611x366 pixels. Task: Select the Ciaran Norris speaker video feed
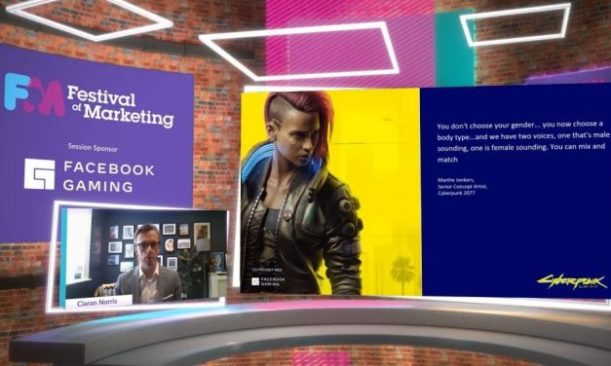pos(144,259)
